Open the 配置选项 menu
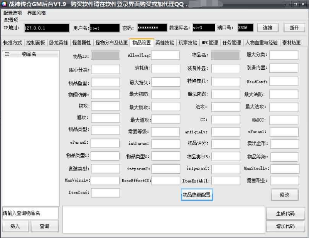 tap(13, 13)
